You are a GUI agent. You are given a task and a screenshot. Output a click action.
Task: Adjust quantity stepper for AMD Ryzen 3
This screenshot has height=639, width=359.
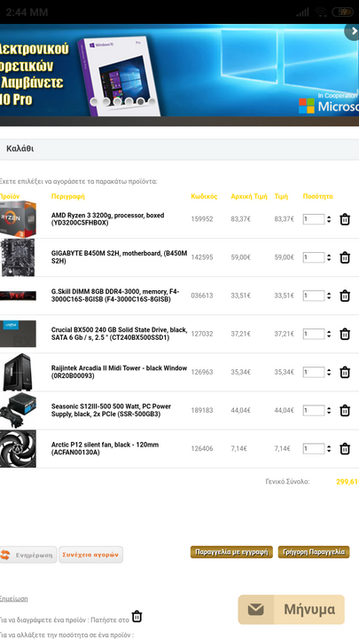click(329, 219)
